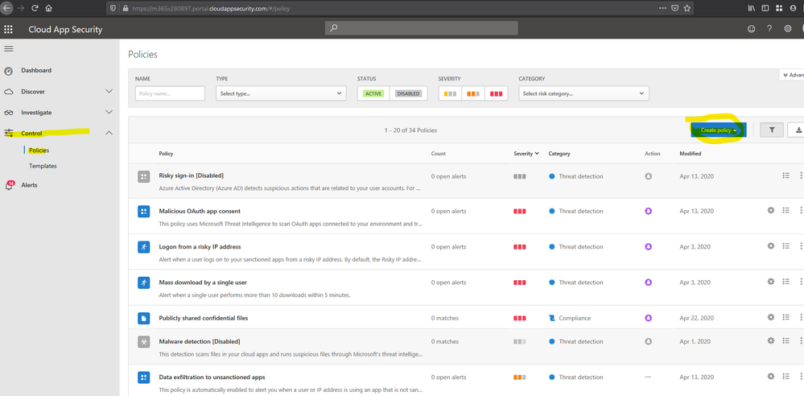Open Publicly shared confidential files policy
The image size is (804, 396).
tap(204, 318)
